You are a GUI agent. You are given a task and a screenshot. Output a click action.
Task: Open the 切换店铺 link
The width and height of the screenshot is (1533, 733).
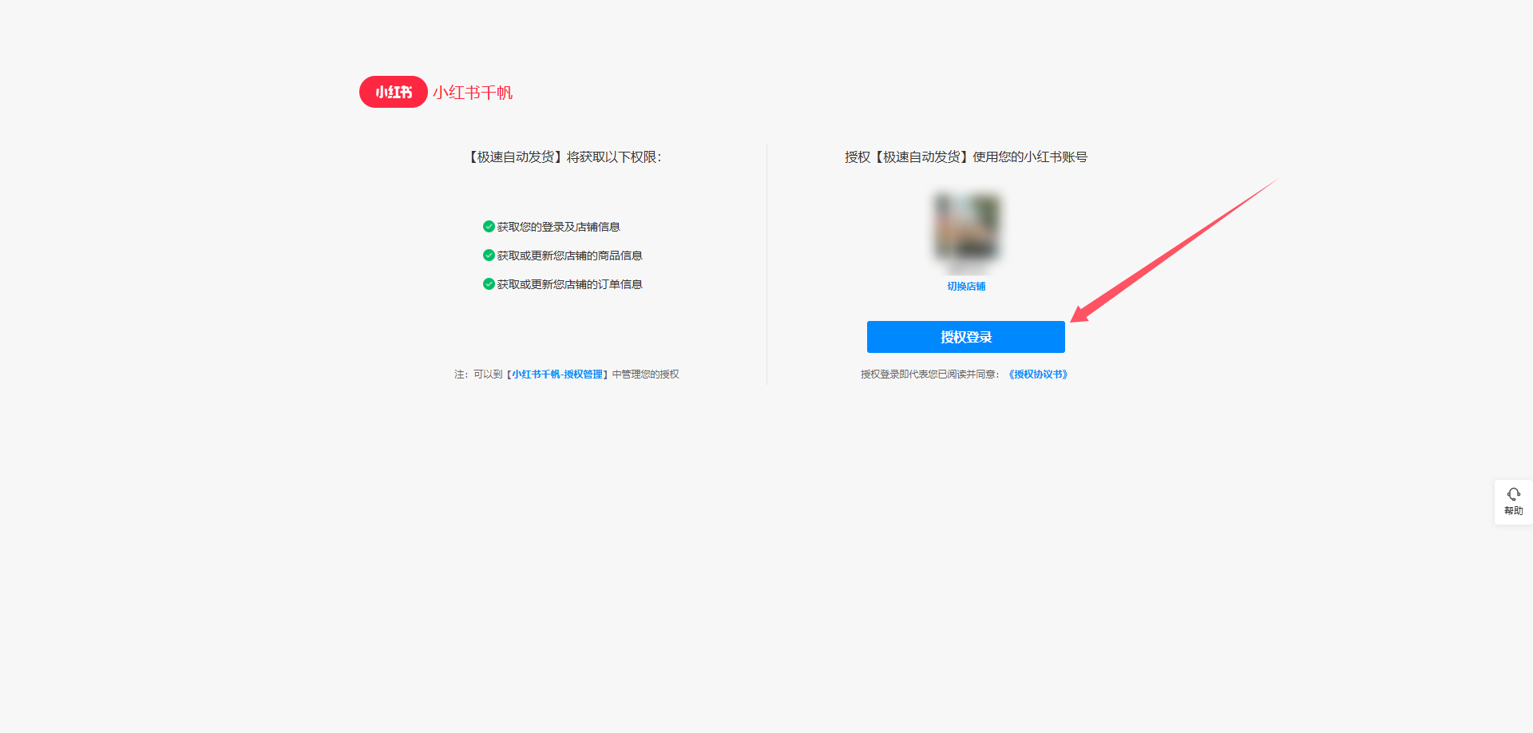(966, 286)
